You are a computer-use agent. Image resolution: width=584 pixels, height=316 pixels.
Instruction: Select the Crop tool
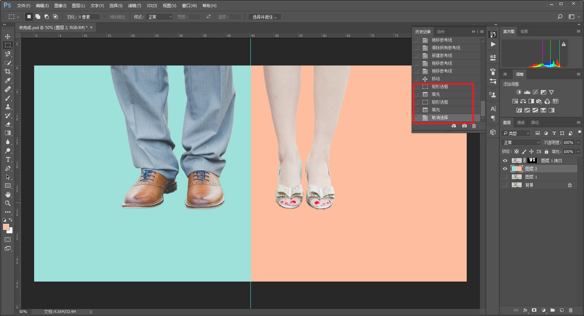tap(7, 72)
